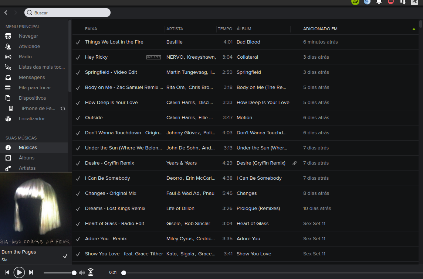Sort tracks by the FAIXA column header
Viewport: 423px width, 279px height.
(x=91, y=29)
